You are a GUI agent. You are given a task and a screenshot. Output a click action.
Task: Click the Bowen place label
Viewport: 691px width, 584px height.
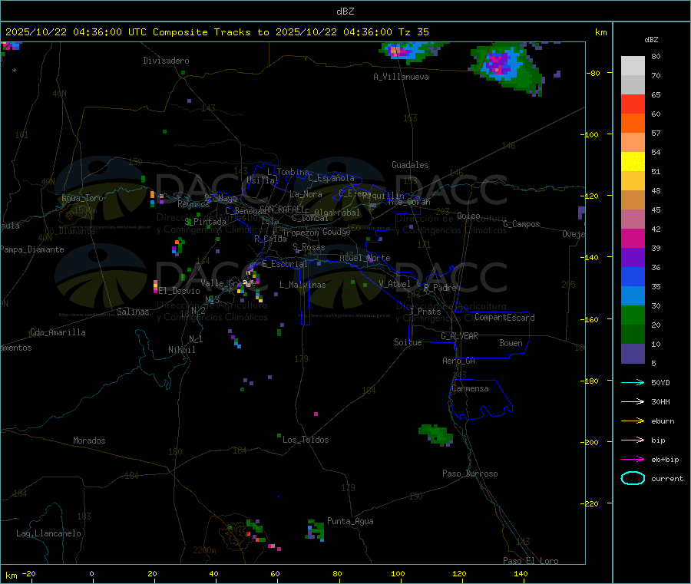(511, 343)
